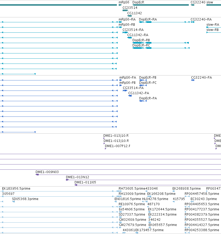Select the RP004177237.5prime EST
The image size is (221, 234).
185,212
